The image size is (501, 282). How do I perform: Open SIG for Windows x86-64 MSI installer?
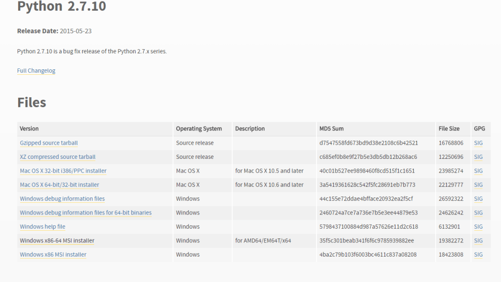coord(478,240)
